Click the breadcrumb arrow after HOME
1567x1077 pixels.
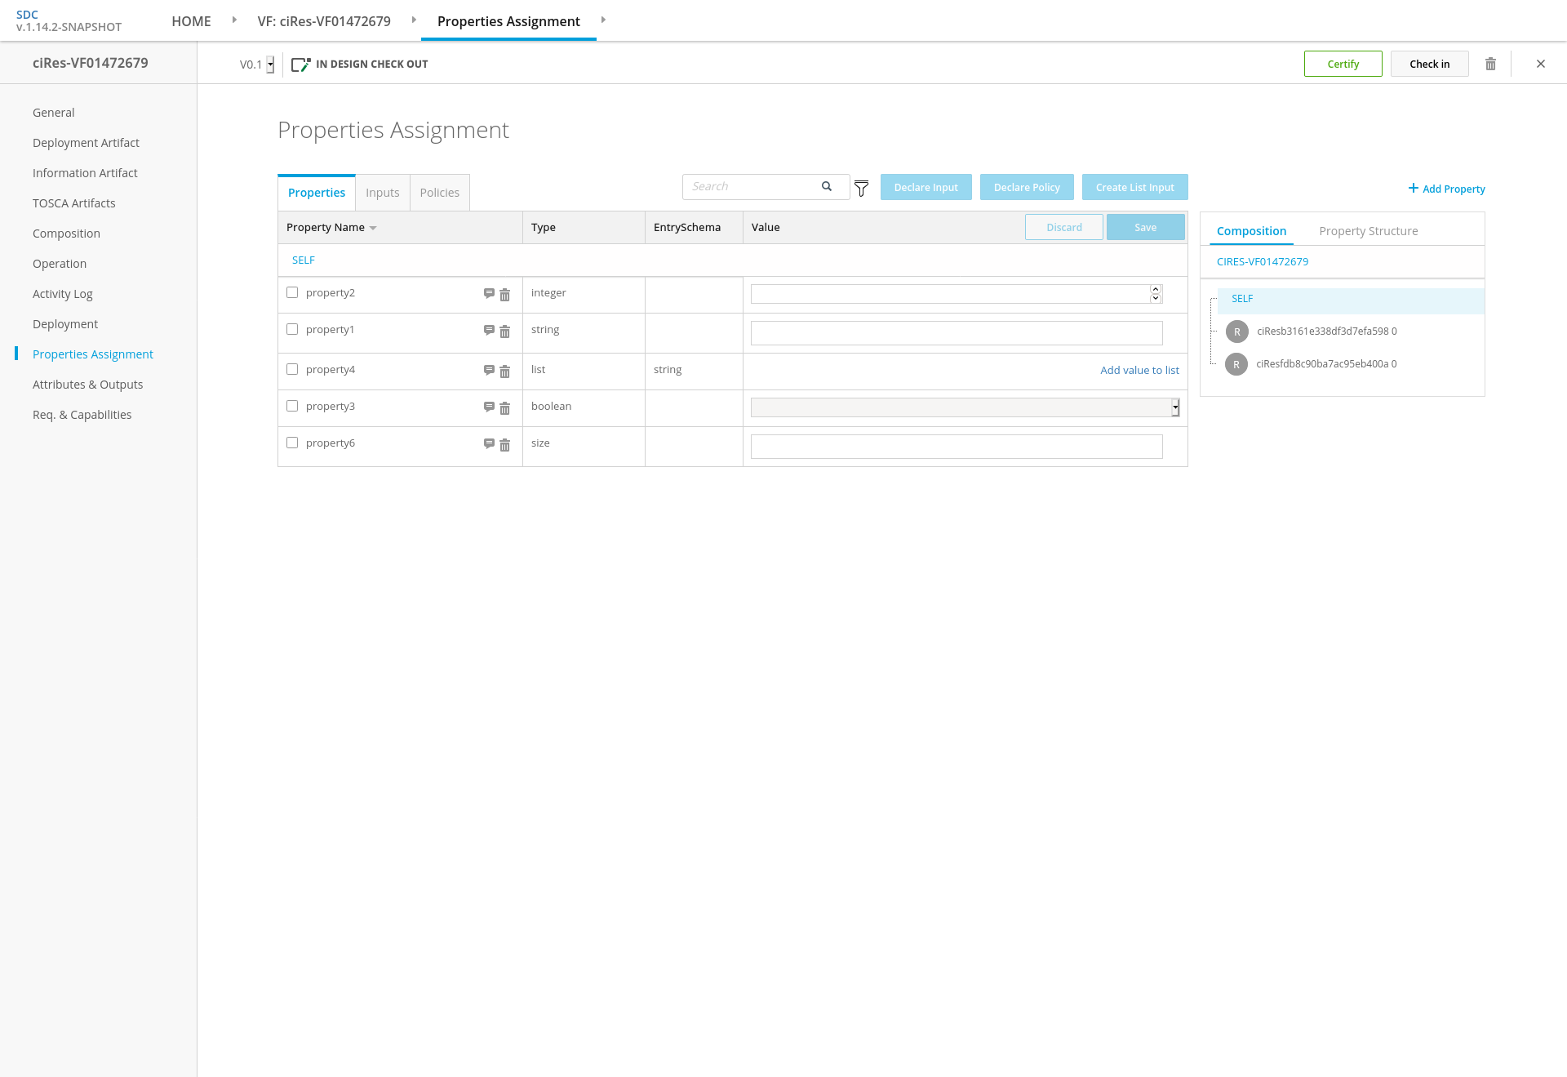(234, 20)
